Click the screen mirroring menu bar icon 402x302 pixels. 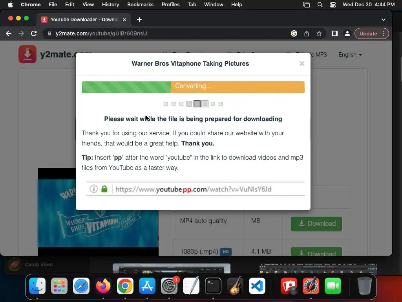tap(306, 5)
